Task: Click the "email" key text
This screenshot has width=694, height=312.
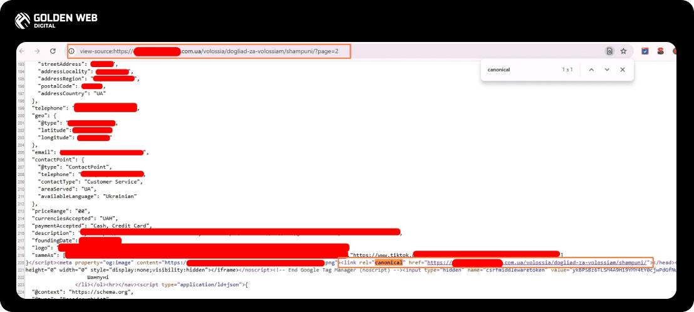Action: (43, 152)
